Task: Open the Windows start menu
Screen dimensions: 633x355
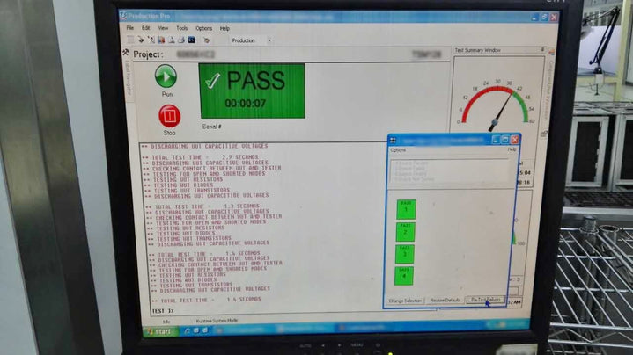Action: coord(159,331)
